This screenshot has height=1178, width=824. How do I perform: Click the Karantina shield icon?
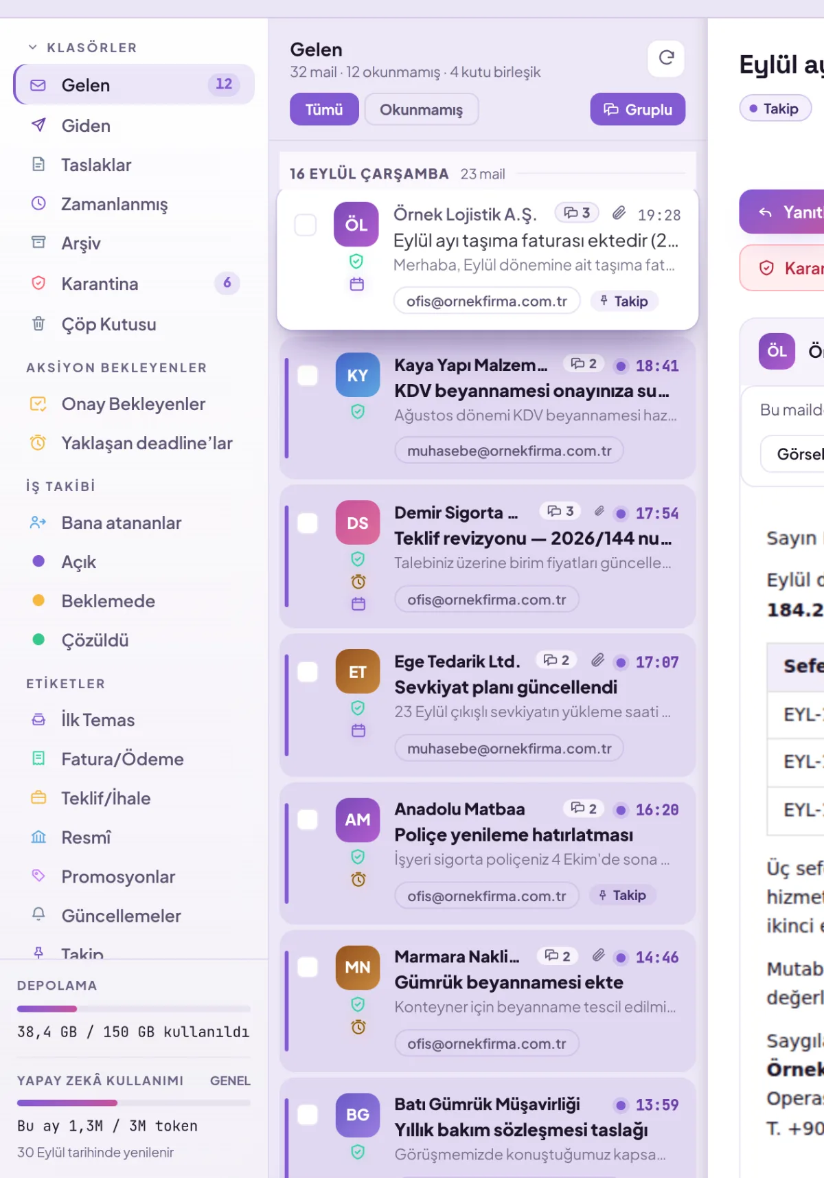[38, 283]
